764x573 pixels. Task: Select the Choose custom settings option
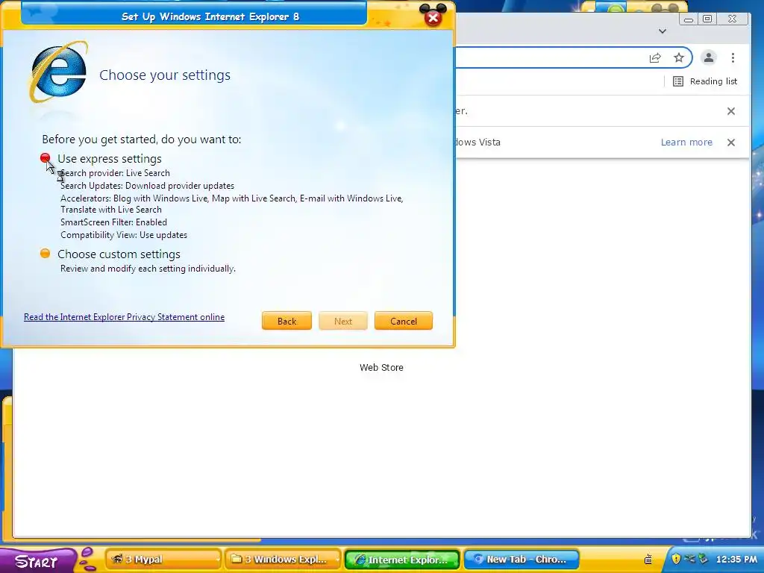tap(46, 254)
